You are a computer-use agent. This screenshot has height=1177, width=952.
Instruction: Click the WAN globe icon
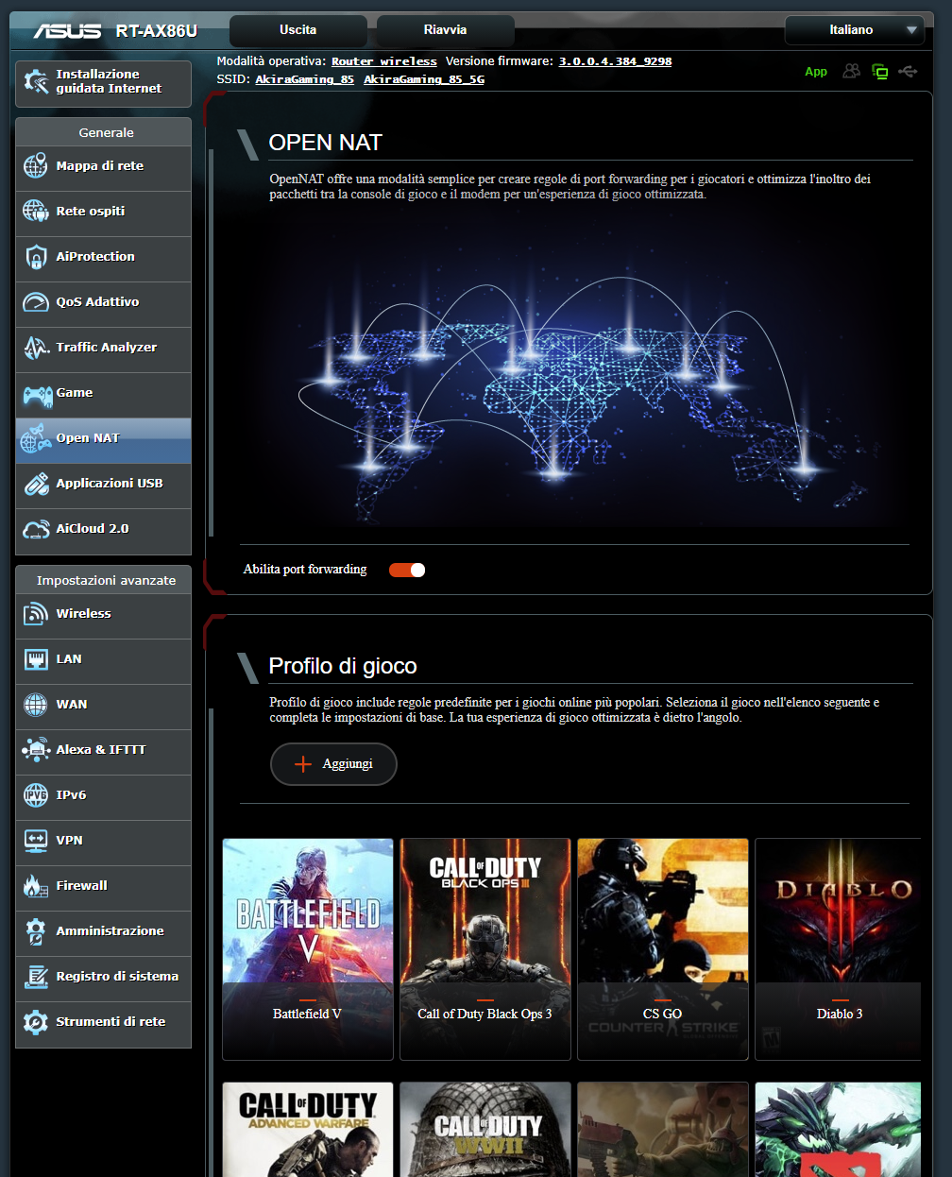tap(36, 705)
